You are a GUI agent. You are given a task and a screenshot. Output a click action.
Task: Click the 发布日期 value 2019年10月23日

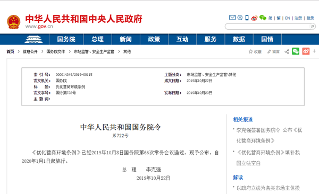pos(199,93)
